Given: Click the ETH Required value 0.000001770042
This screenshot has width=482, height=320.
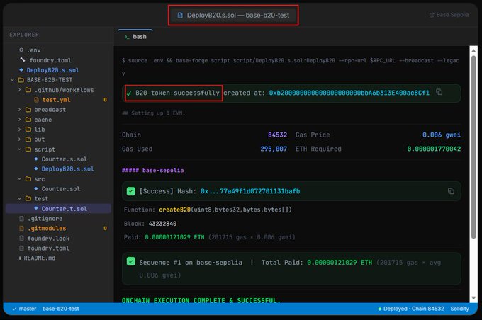Looking at the screenshot, I should pyautogui.click(x=434, y=149).
